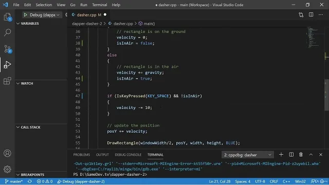329x185 pixels.
Task: Click line number 47 gutter
Action: point(78,96)
